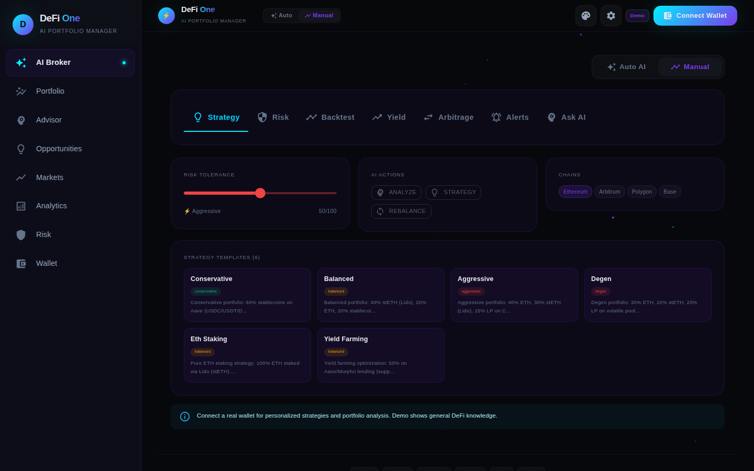Open the Yield tab
Screen dimensions: 754x471
point(389,117)
